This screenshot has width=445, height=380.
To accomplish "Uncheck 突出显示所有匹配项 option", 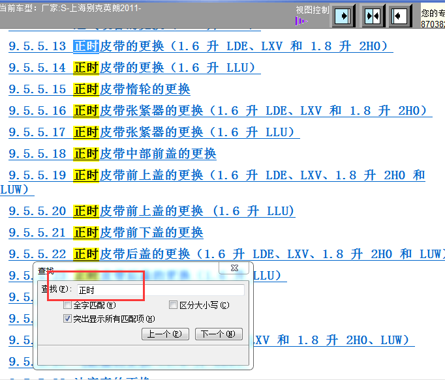I will 67,319.
